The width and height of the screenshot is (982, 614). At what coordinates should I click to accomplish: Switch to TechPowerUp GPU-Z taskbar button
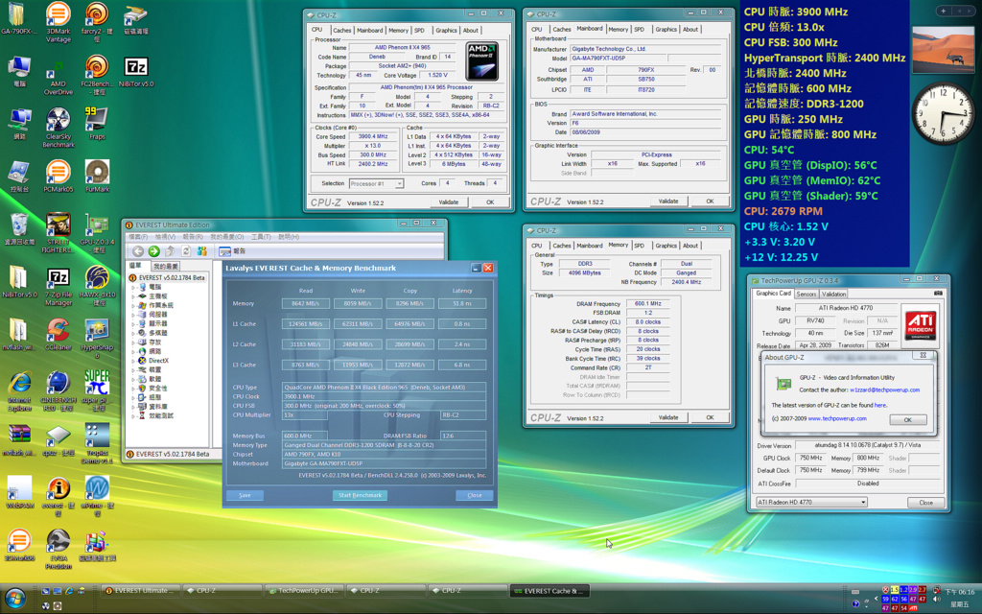302,590
